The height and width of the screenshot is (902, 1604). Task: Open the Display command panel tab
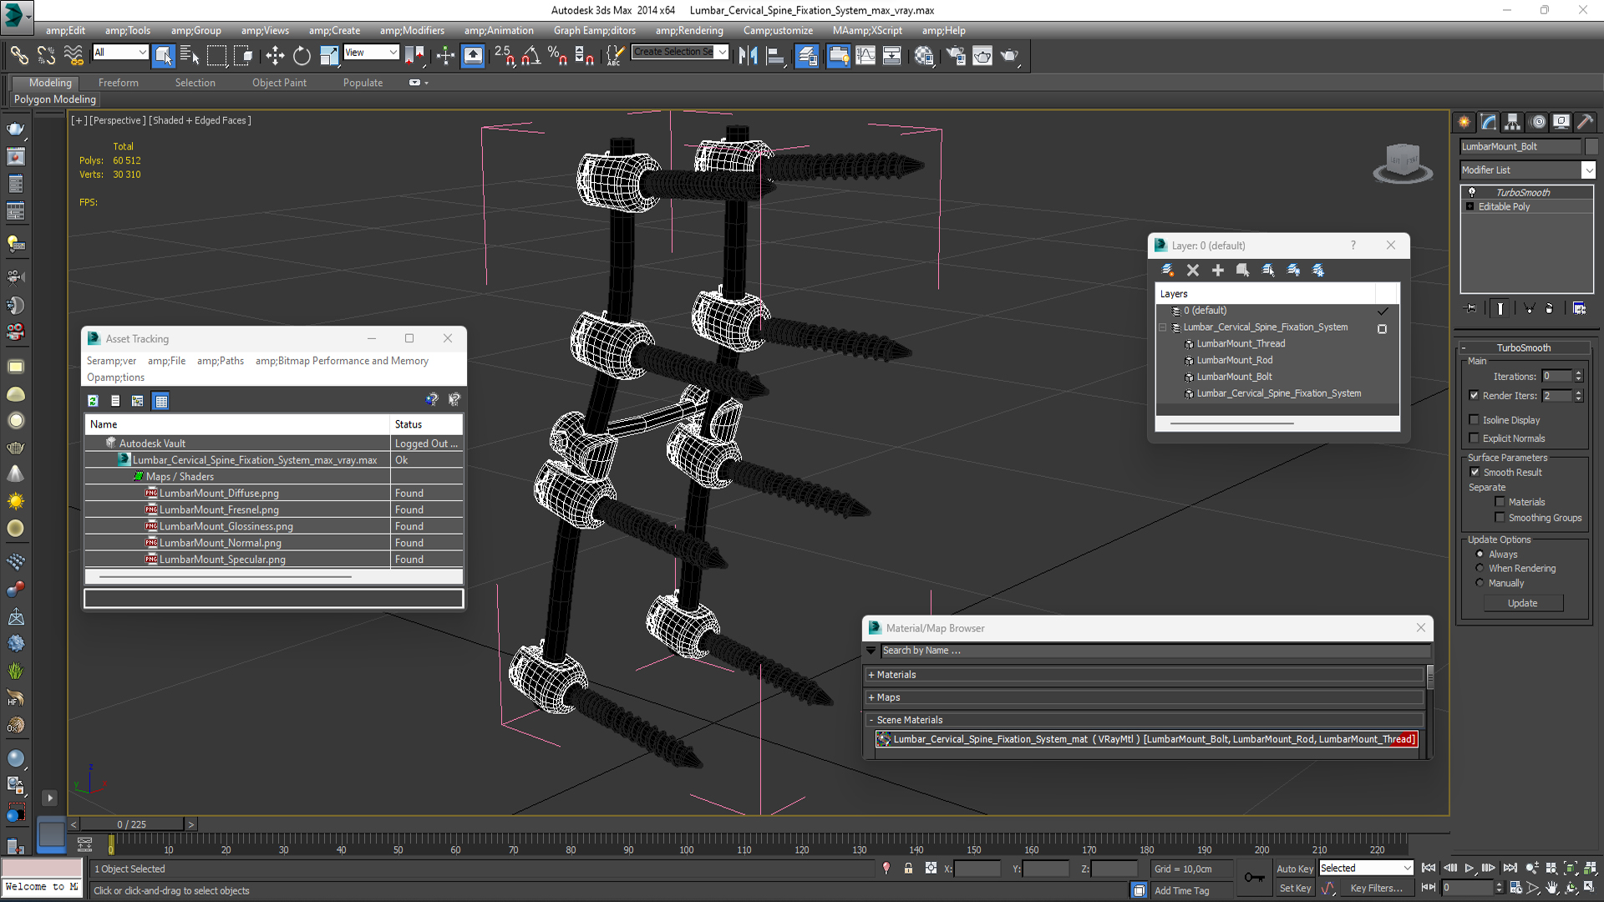click(1561, 122)
